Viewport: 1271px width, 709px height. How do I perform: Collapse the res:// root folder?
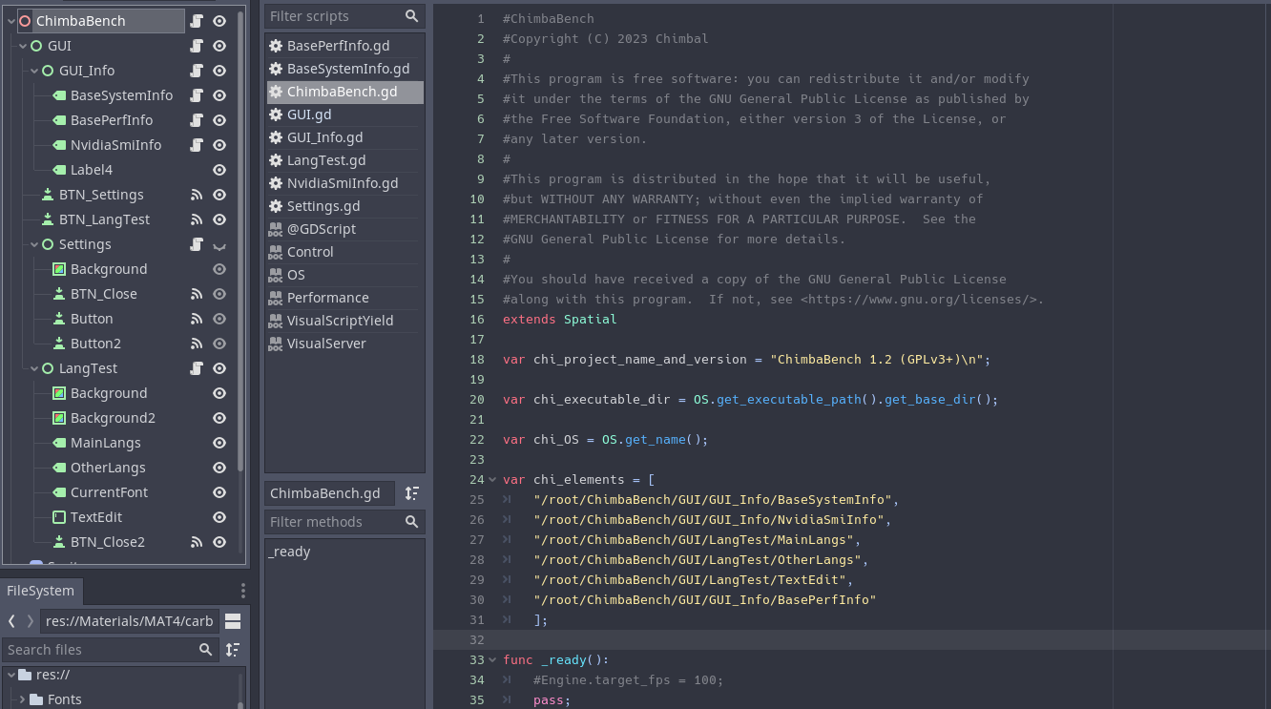tap(11, 675)
